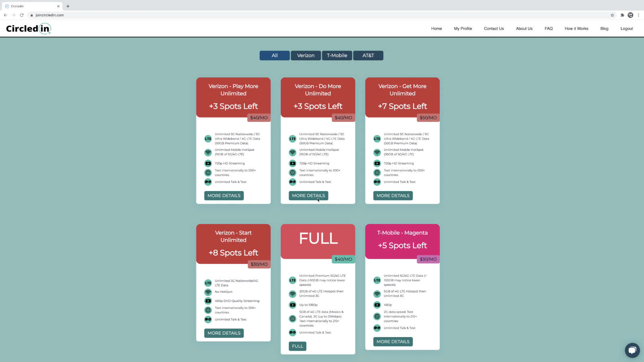644x362 pixels.
Task: Filter plans by AT&T
Action: click(x=368, y=55)
